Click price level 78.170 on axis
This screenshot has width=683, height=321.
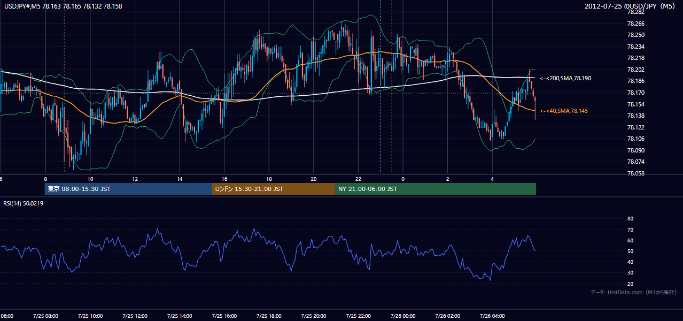[x=637, y=93]
